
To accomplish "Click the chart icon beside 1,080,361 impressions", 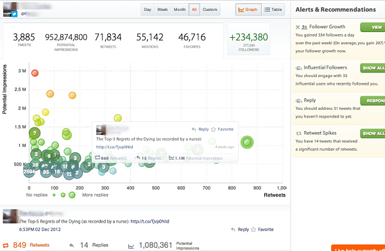I will (x=131, y=246).
